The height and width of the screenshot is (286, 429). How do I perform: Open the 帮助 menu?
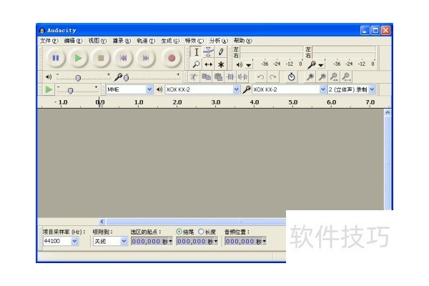[x=242, y=41]
